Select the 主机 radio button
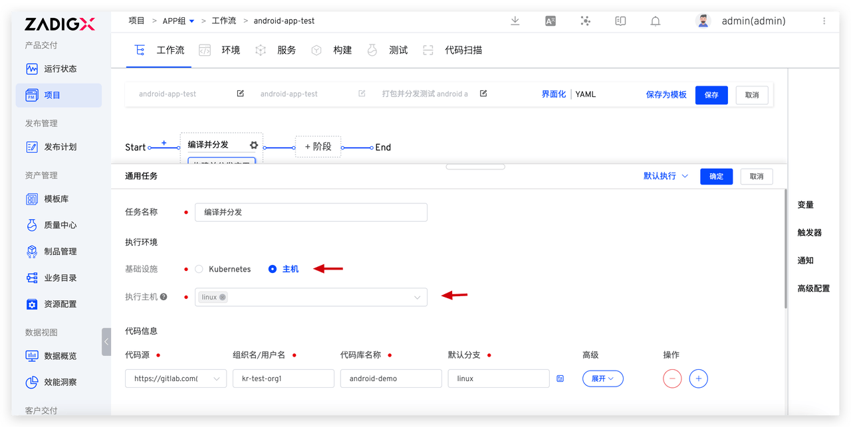 coord(273,269)
